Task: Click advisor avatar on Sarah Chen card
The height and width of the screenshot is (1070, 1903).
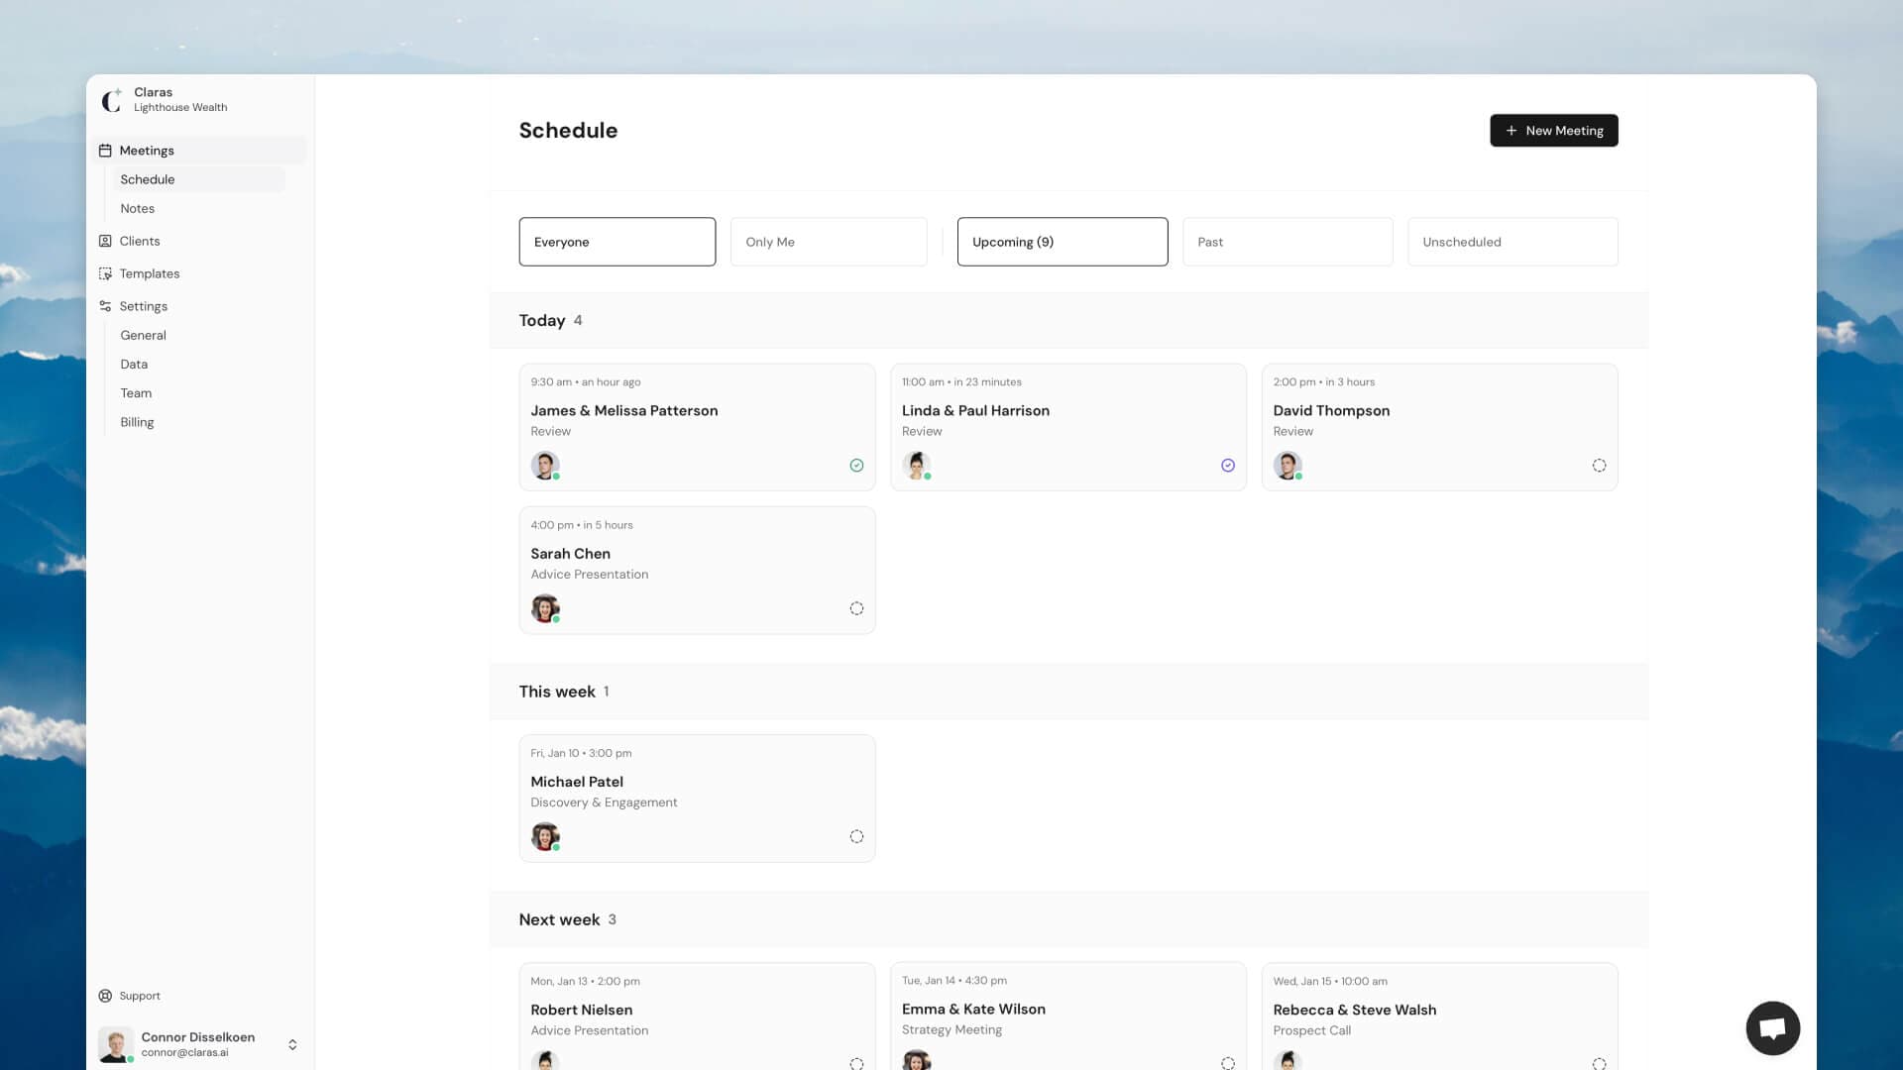Action: [544, 607]
